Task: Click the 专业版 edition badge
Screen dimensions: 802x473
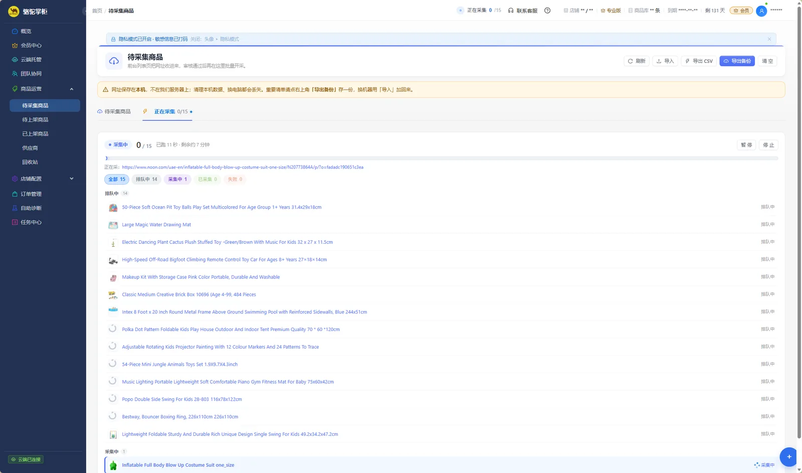Action: [x=611, y=11]
